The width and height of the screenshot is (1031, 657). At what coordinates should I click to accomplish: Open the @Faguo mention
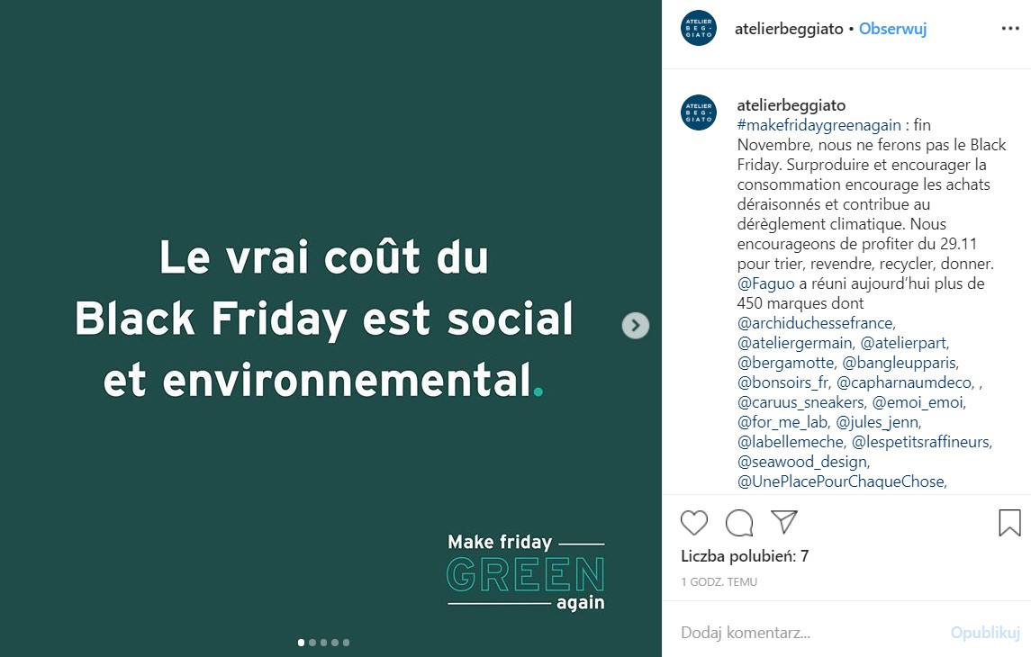(x=765, y=283)
